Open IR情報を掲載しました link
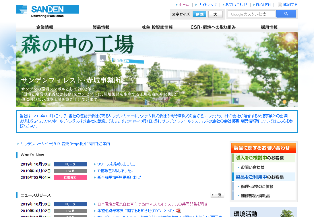Image resolution: width=314 pixels, height=217 pixels. point(115,171)
